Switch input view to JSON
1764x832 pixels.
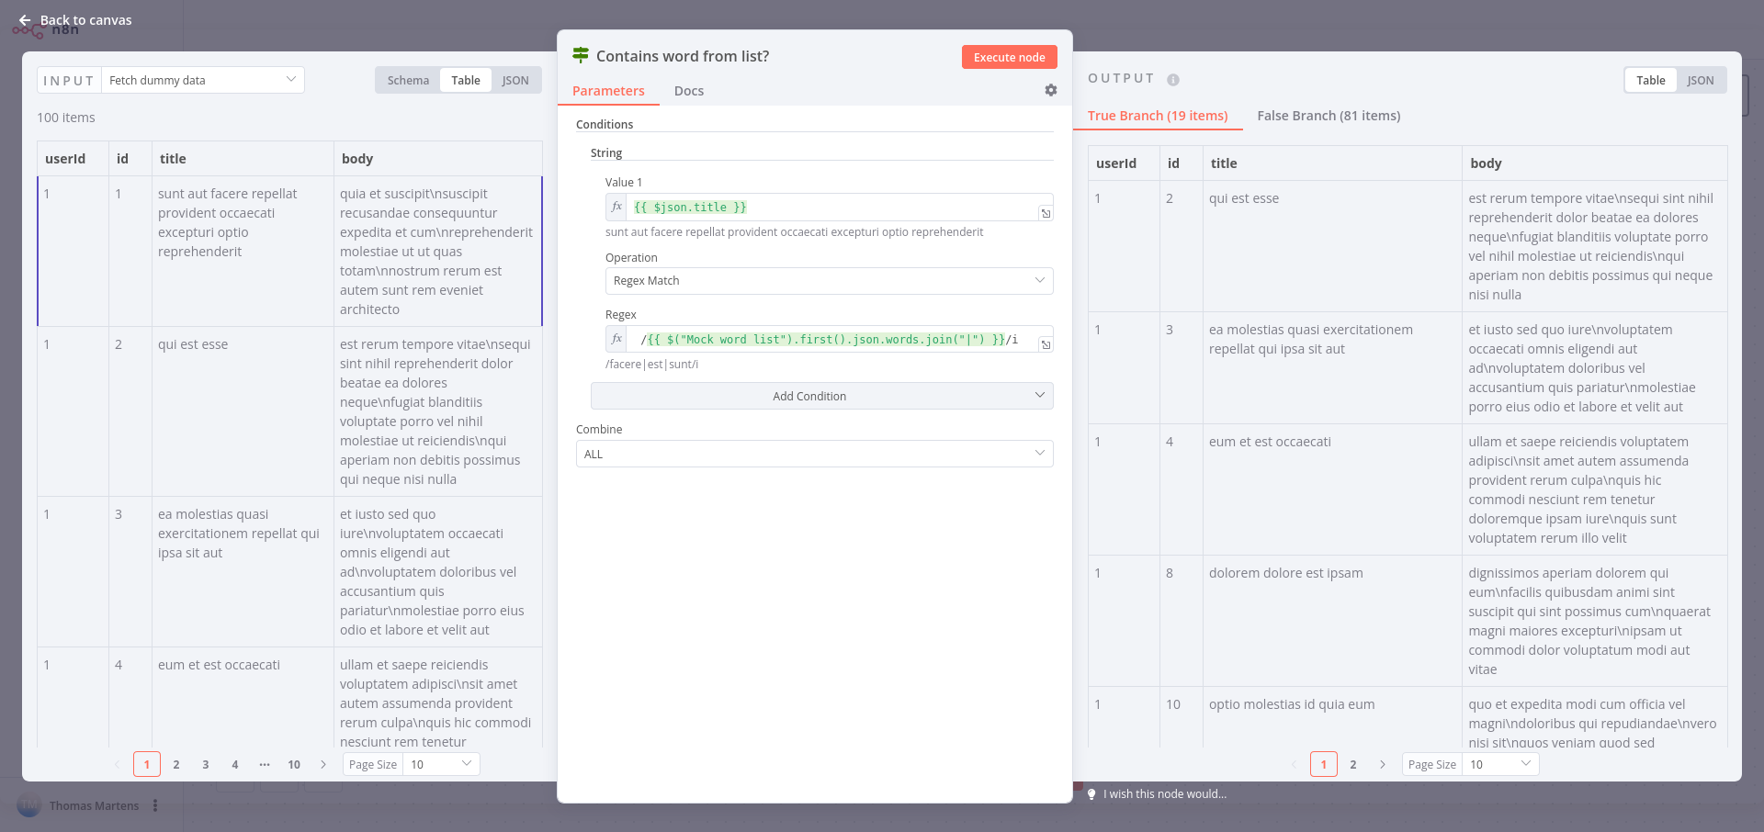(514, 81)
